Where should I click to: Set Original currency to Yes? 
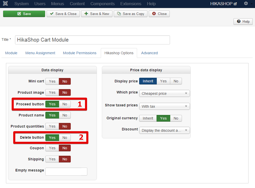163,118
